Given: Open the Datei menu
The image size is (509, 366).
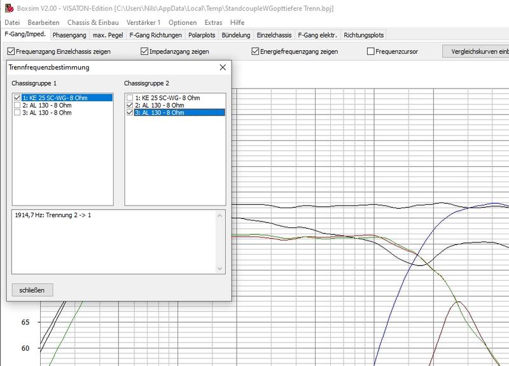Looking at the screenshot, I should pyautogui.click(x=13, y=22).
